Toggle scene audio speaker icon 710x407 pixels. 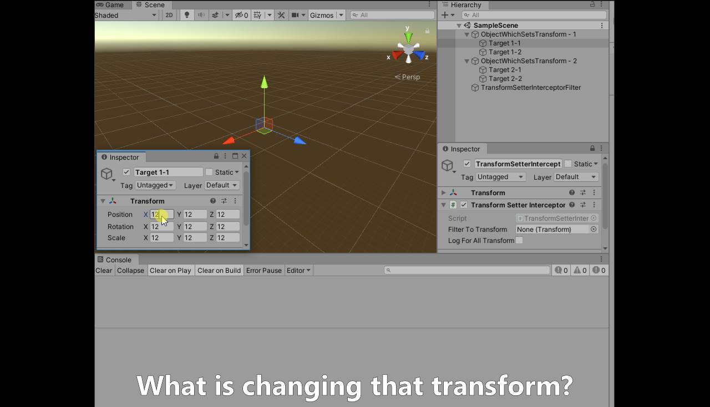pos(201,15)
